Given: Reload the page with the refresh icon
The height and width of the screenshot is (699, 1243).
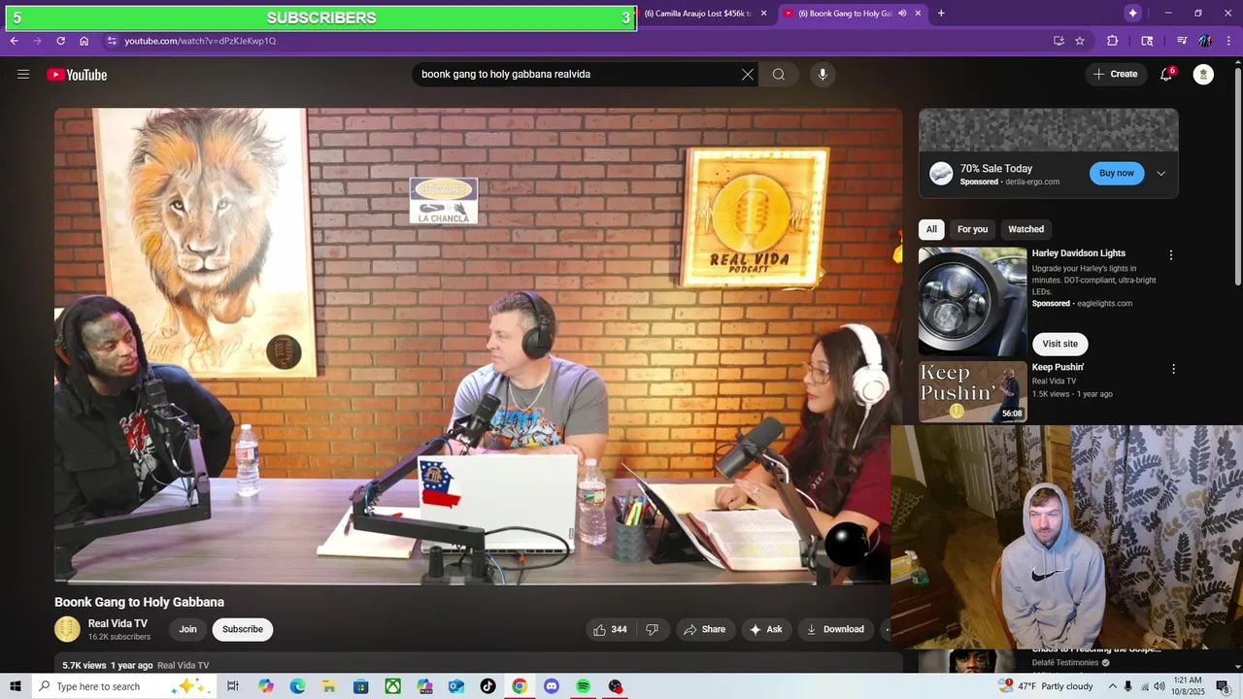Looking at the screenshot, I should 60,41.
